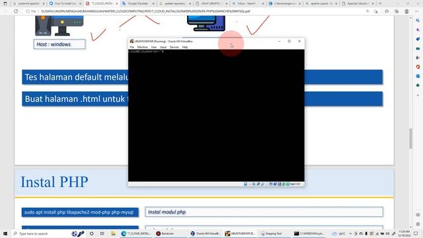This screenshot has height=238, width=423.
Task: Click the 'Buat halaman .html' blue banner
Action: [x=202, y=99]
